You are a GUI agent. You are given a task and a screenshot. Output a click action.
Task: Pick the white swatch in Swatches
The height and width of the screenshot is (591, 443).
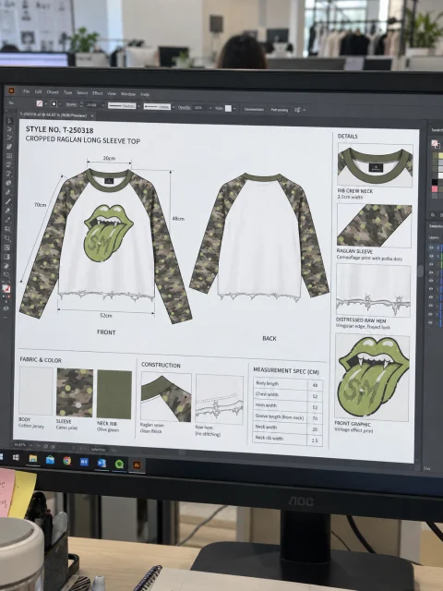441,175
